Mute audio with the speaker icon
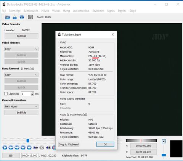This screenshot has width=183, height=161. [164, 141]
